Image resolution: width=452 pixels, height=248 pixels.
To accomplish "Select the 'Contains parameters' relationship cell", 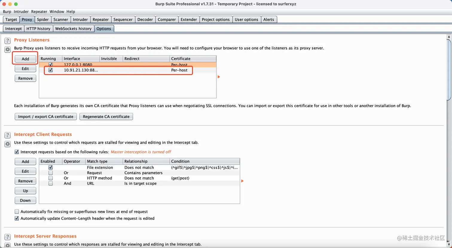I will tap(146, 173).
